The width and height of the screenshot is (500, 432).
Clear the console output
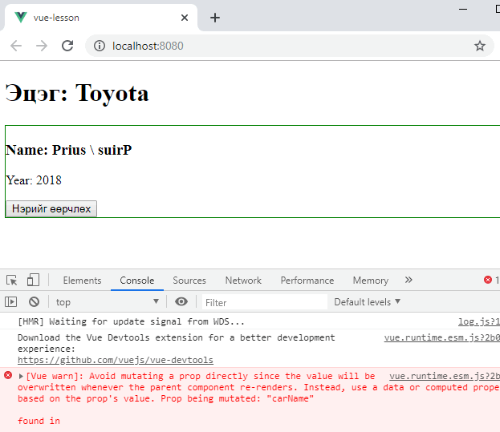pos(35,302)
